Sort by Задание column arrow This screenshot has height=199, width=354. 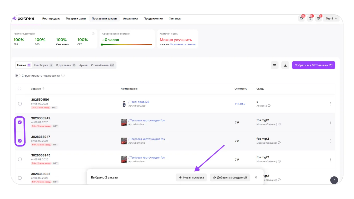44,89
